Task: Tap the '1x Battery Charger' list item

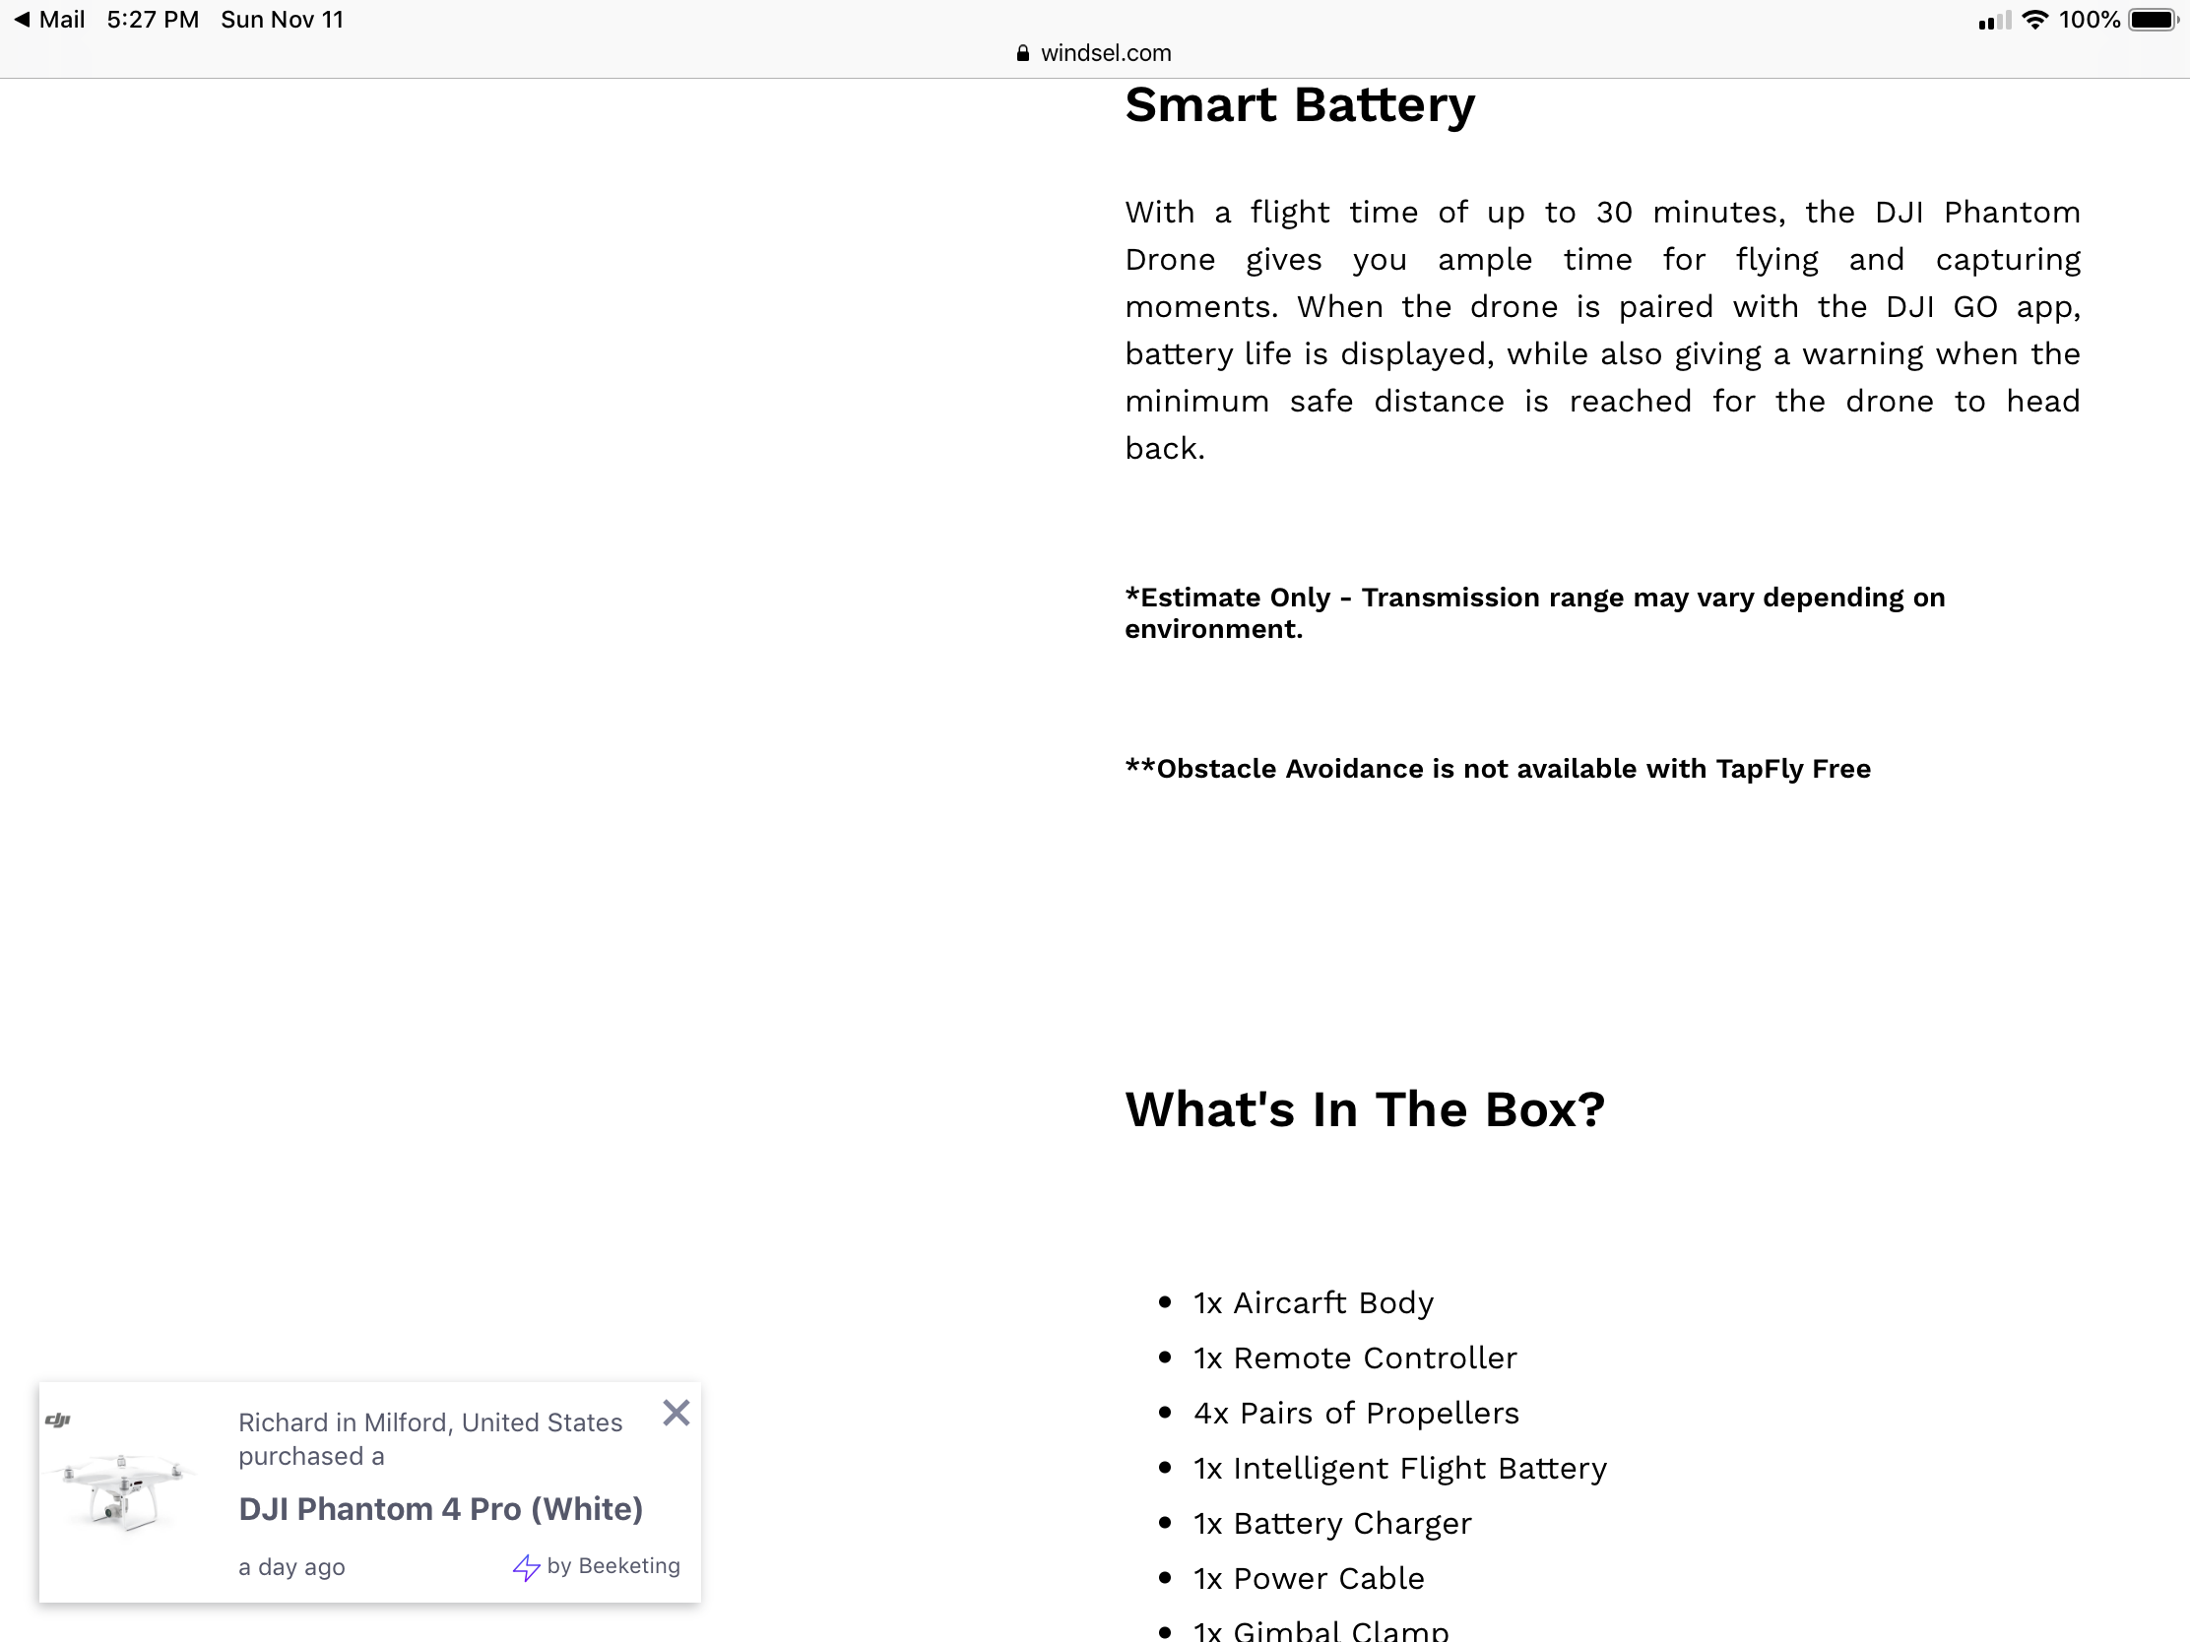Action: (x=1331, y=1524)
